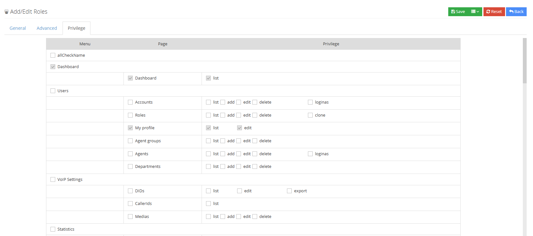Enable delete privilege for Agent groups
Image resolution: width=533 pixels, height=236 pixels.
255,141
